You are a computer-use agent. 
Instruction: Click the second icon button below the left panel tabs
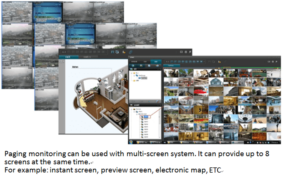coord(141,66)
